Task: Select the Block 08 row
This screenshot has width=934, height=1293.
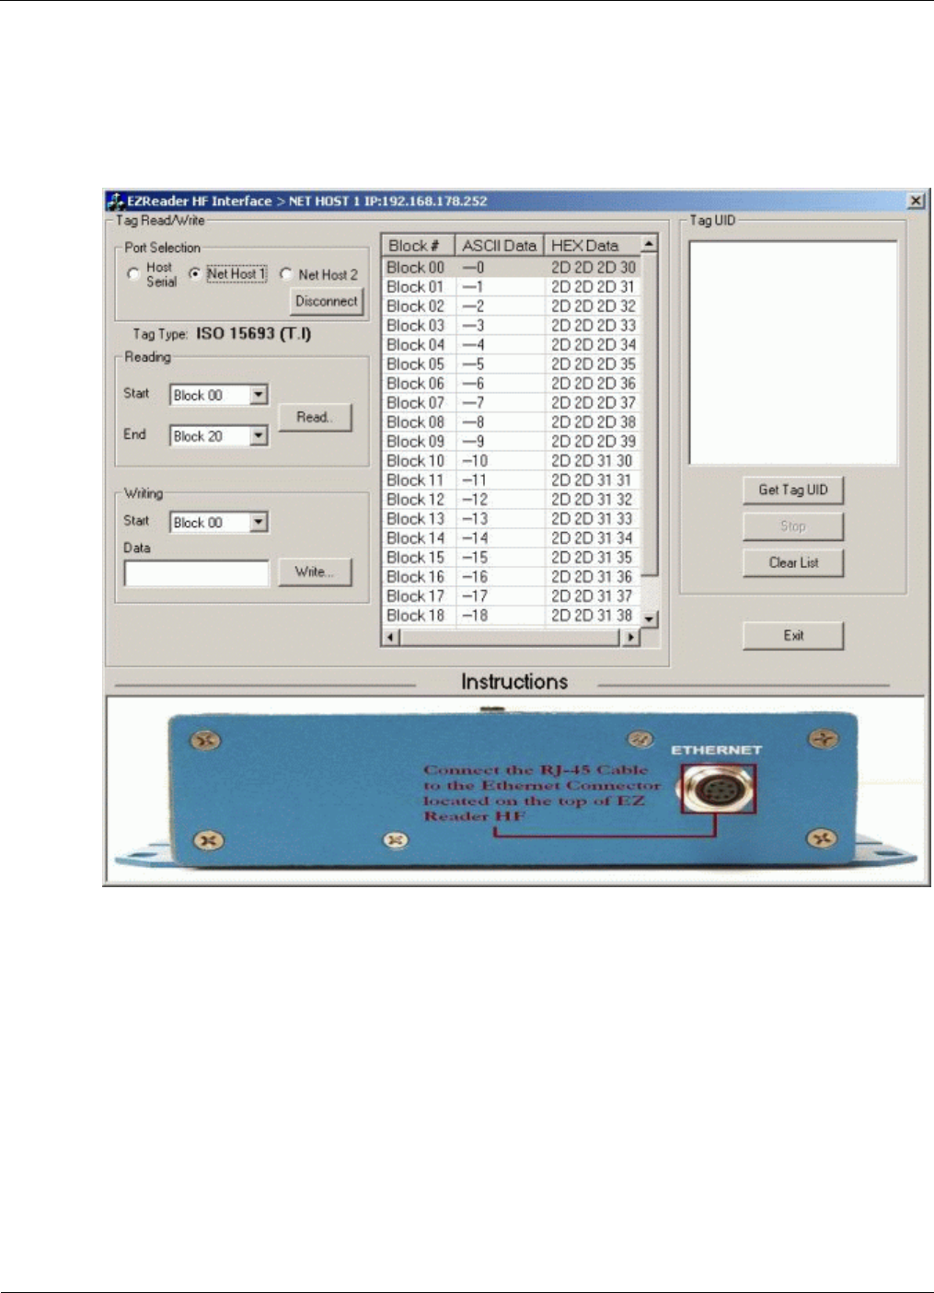Action: pos(512,421)
